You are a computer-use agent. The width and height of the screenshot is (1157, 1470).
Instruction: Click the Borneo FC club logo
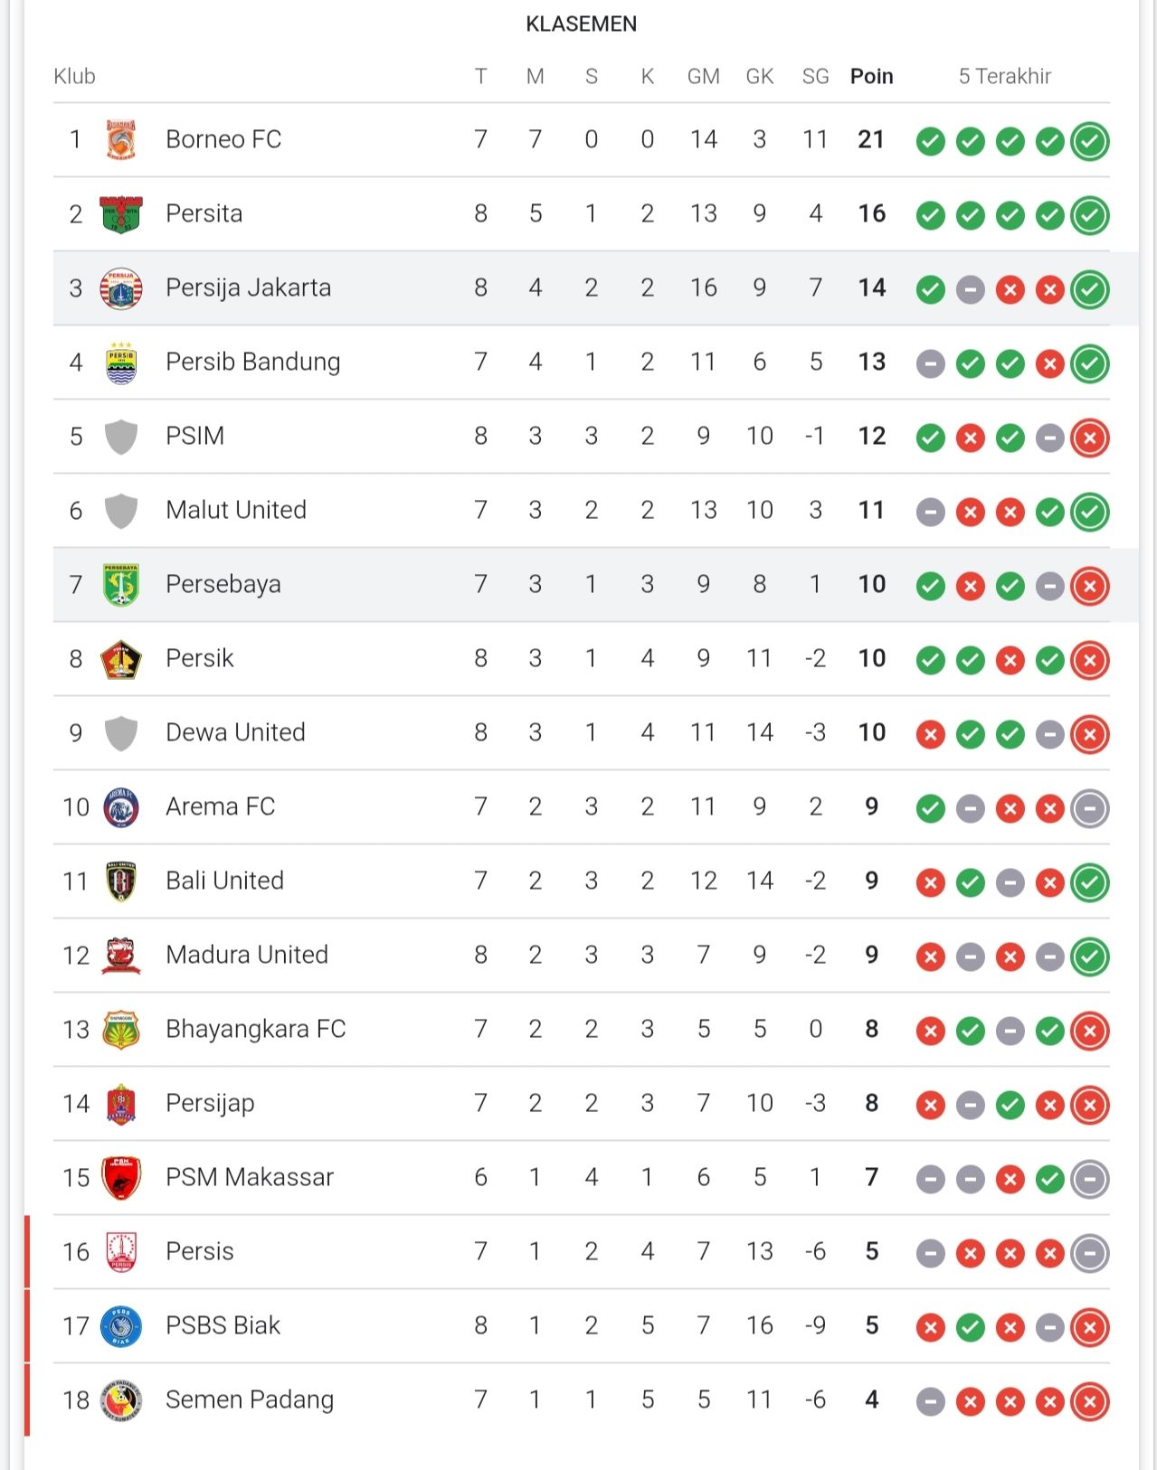coord(120,140)
